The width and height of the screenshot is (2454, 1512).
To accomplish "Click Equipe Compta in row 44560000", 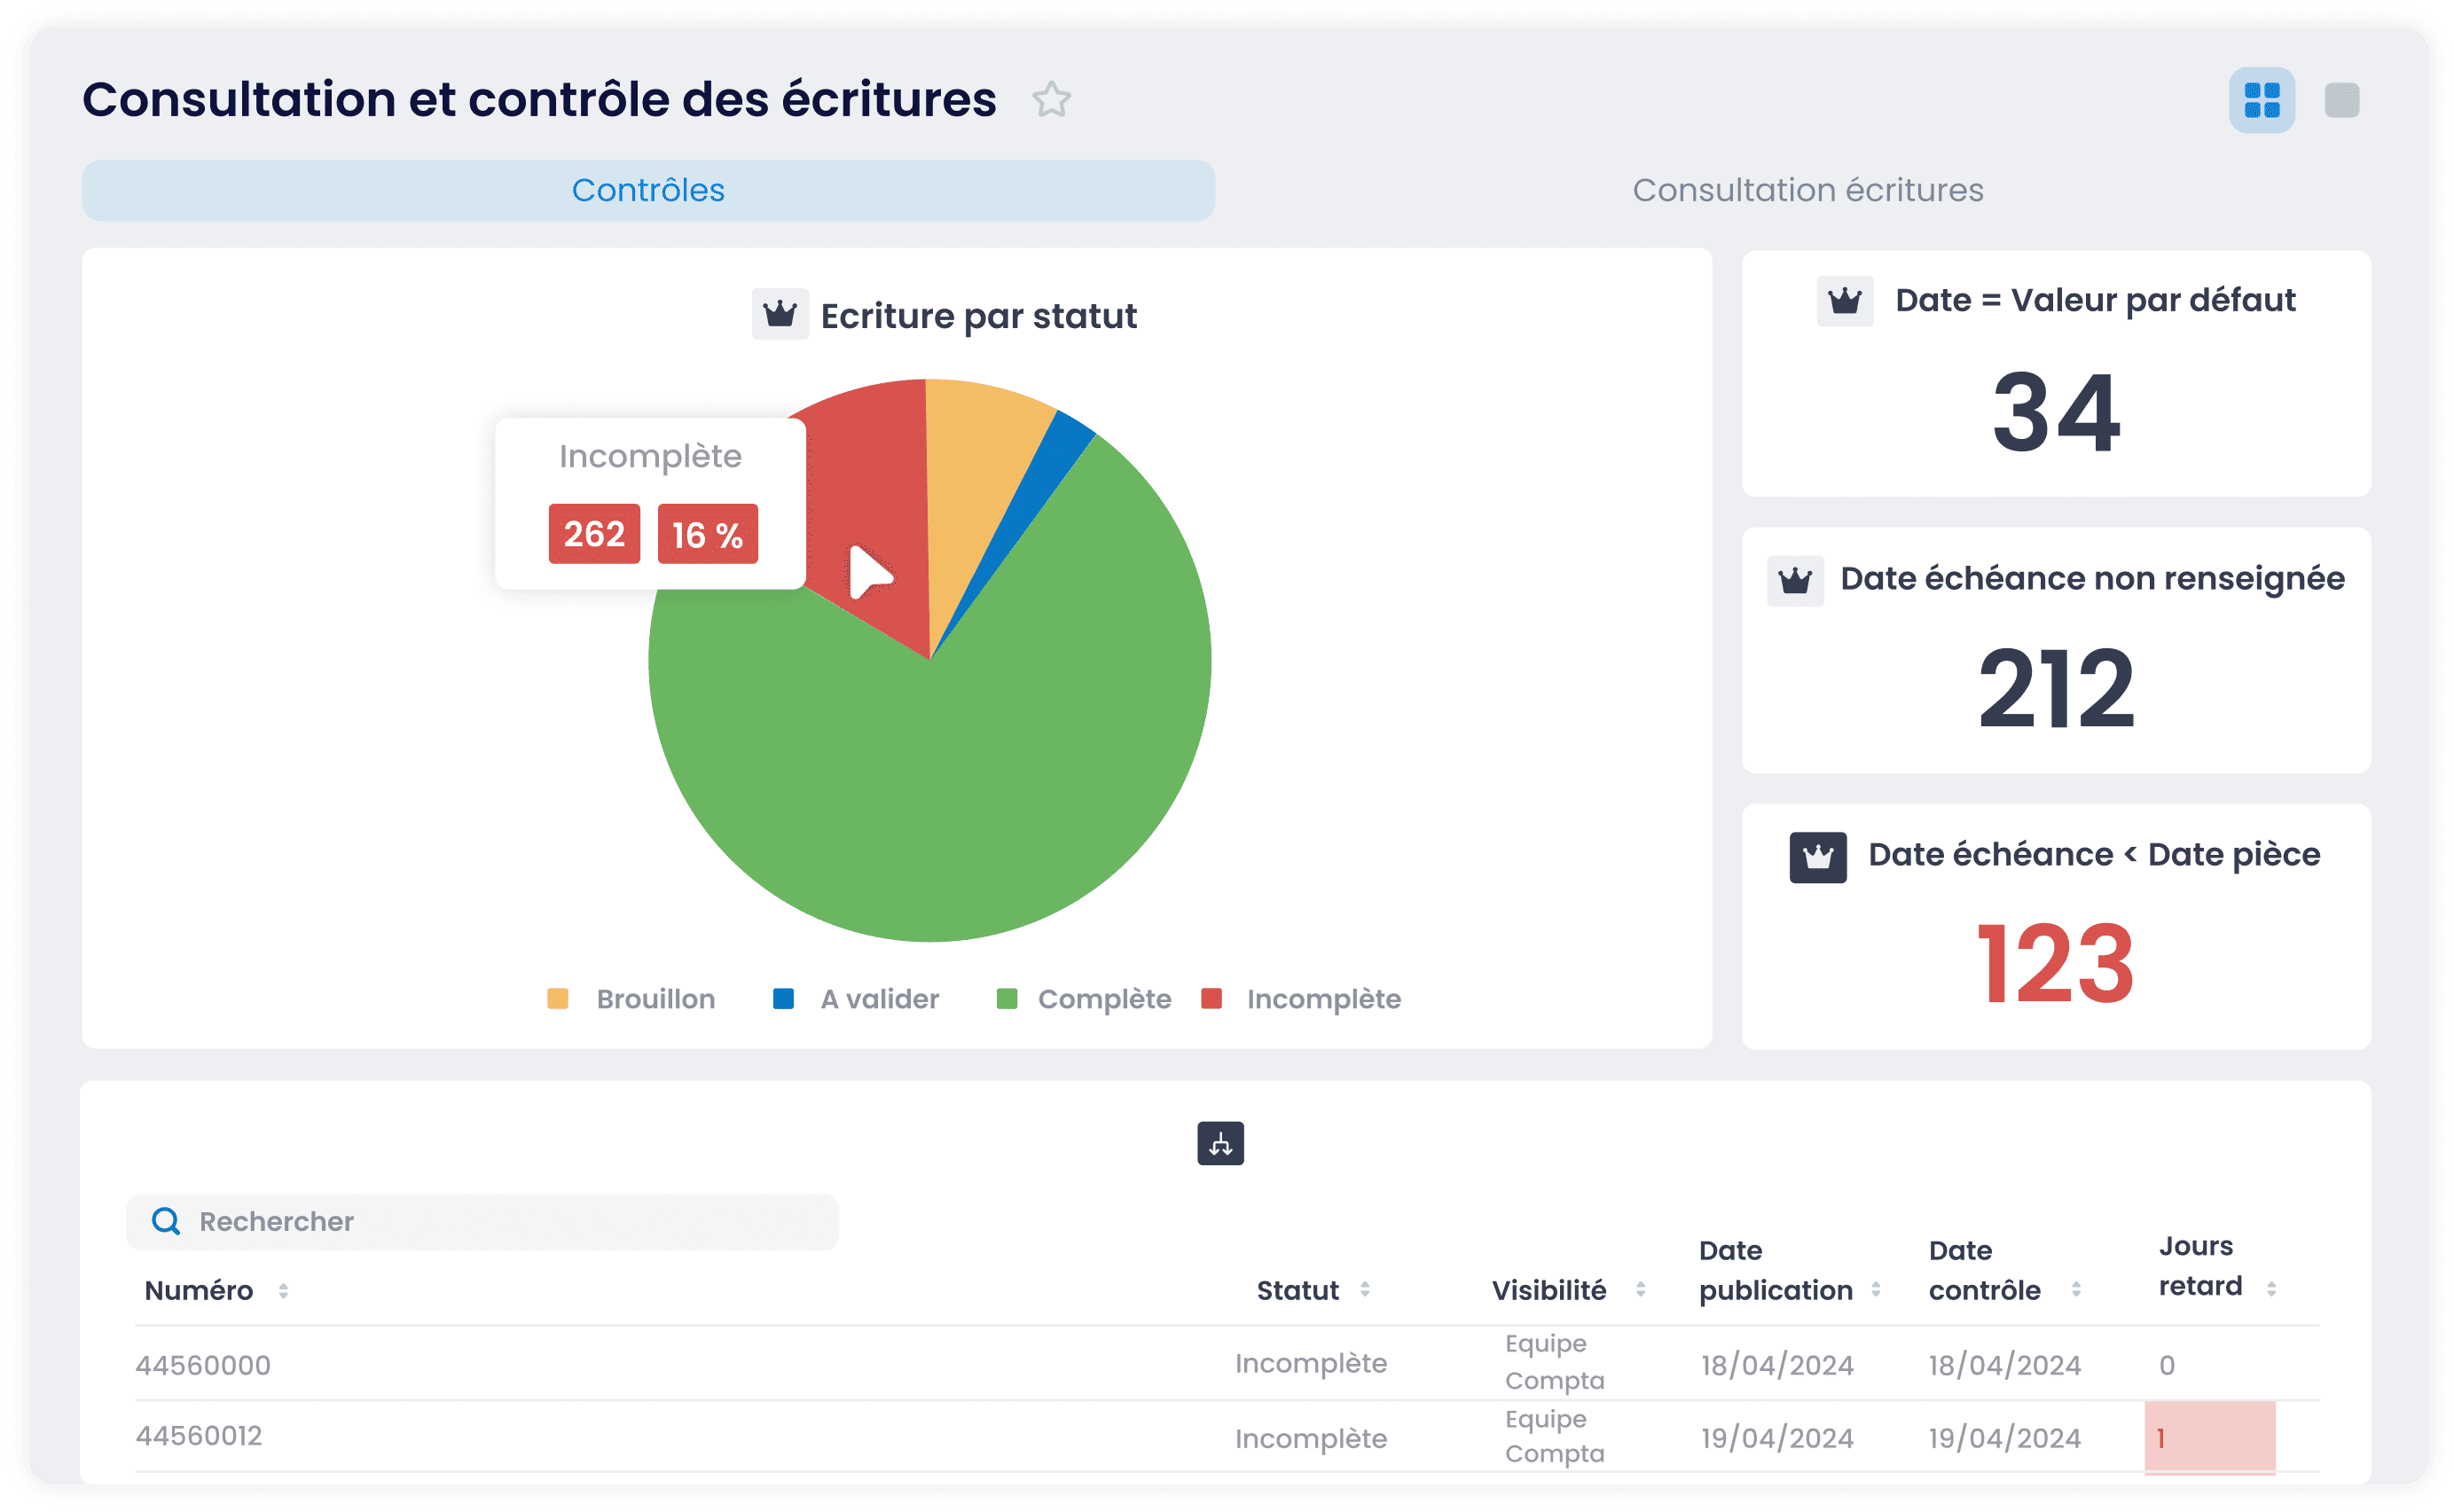I will (1554, 1361).
